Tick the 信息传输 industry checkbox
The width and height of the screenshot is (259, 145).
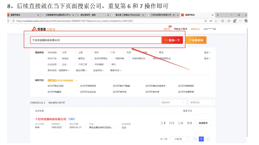pos(113,58)
